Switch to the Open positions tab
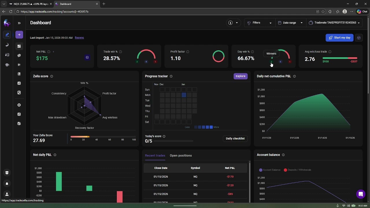The height and width of the screenshot is (208, 370). pyautogui.click(x=181, y=155)
